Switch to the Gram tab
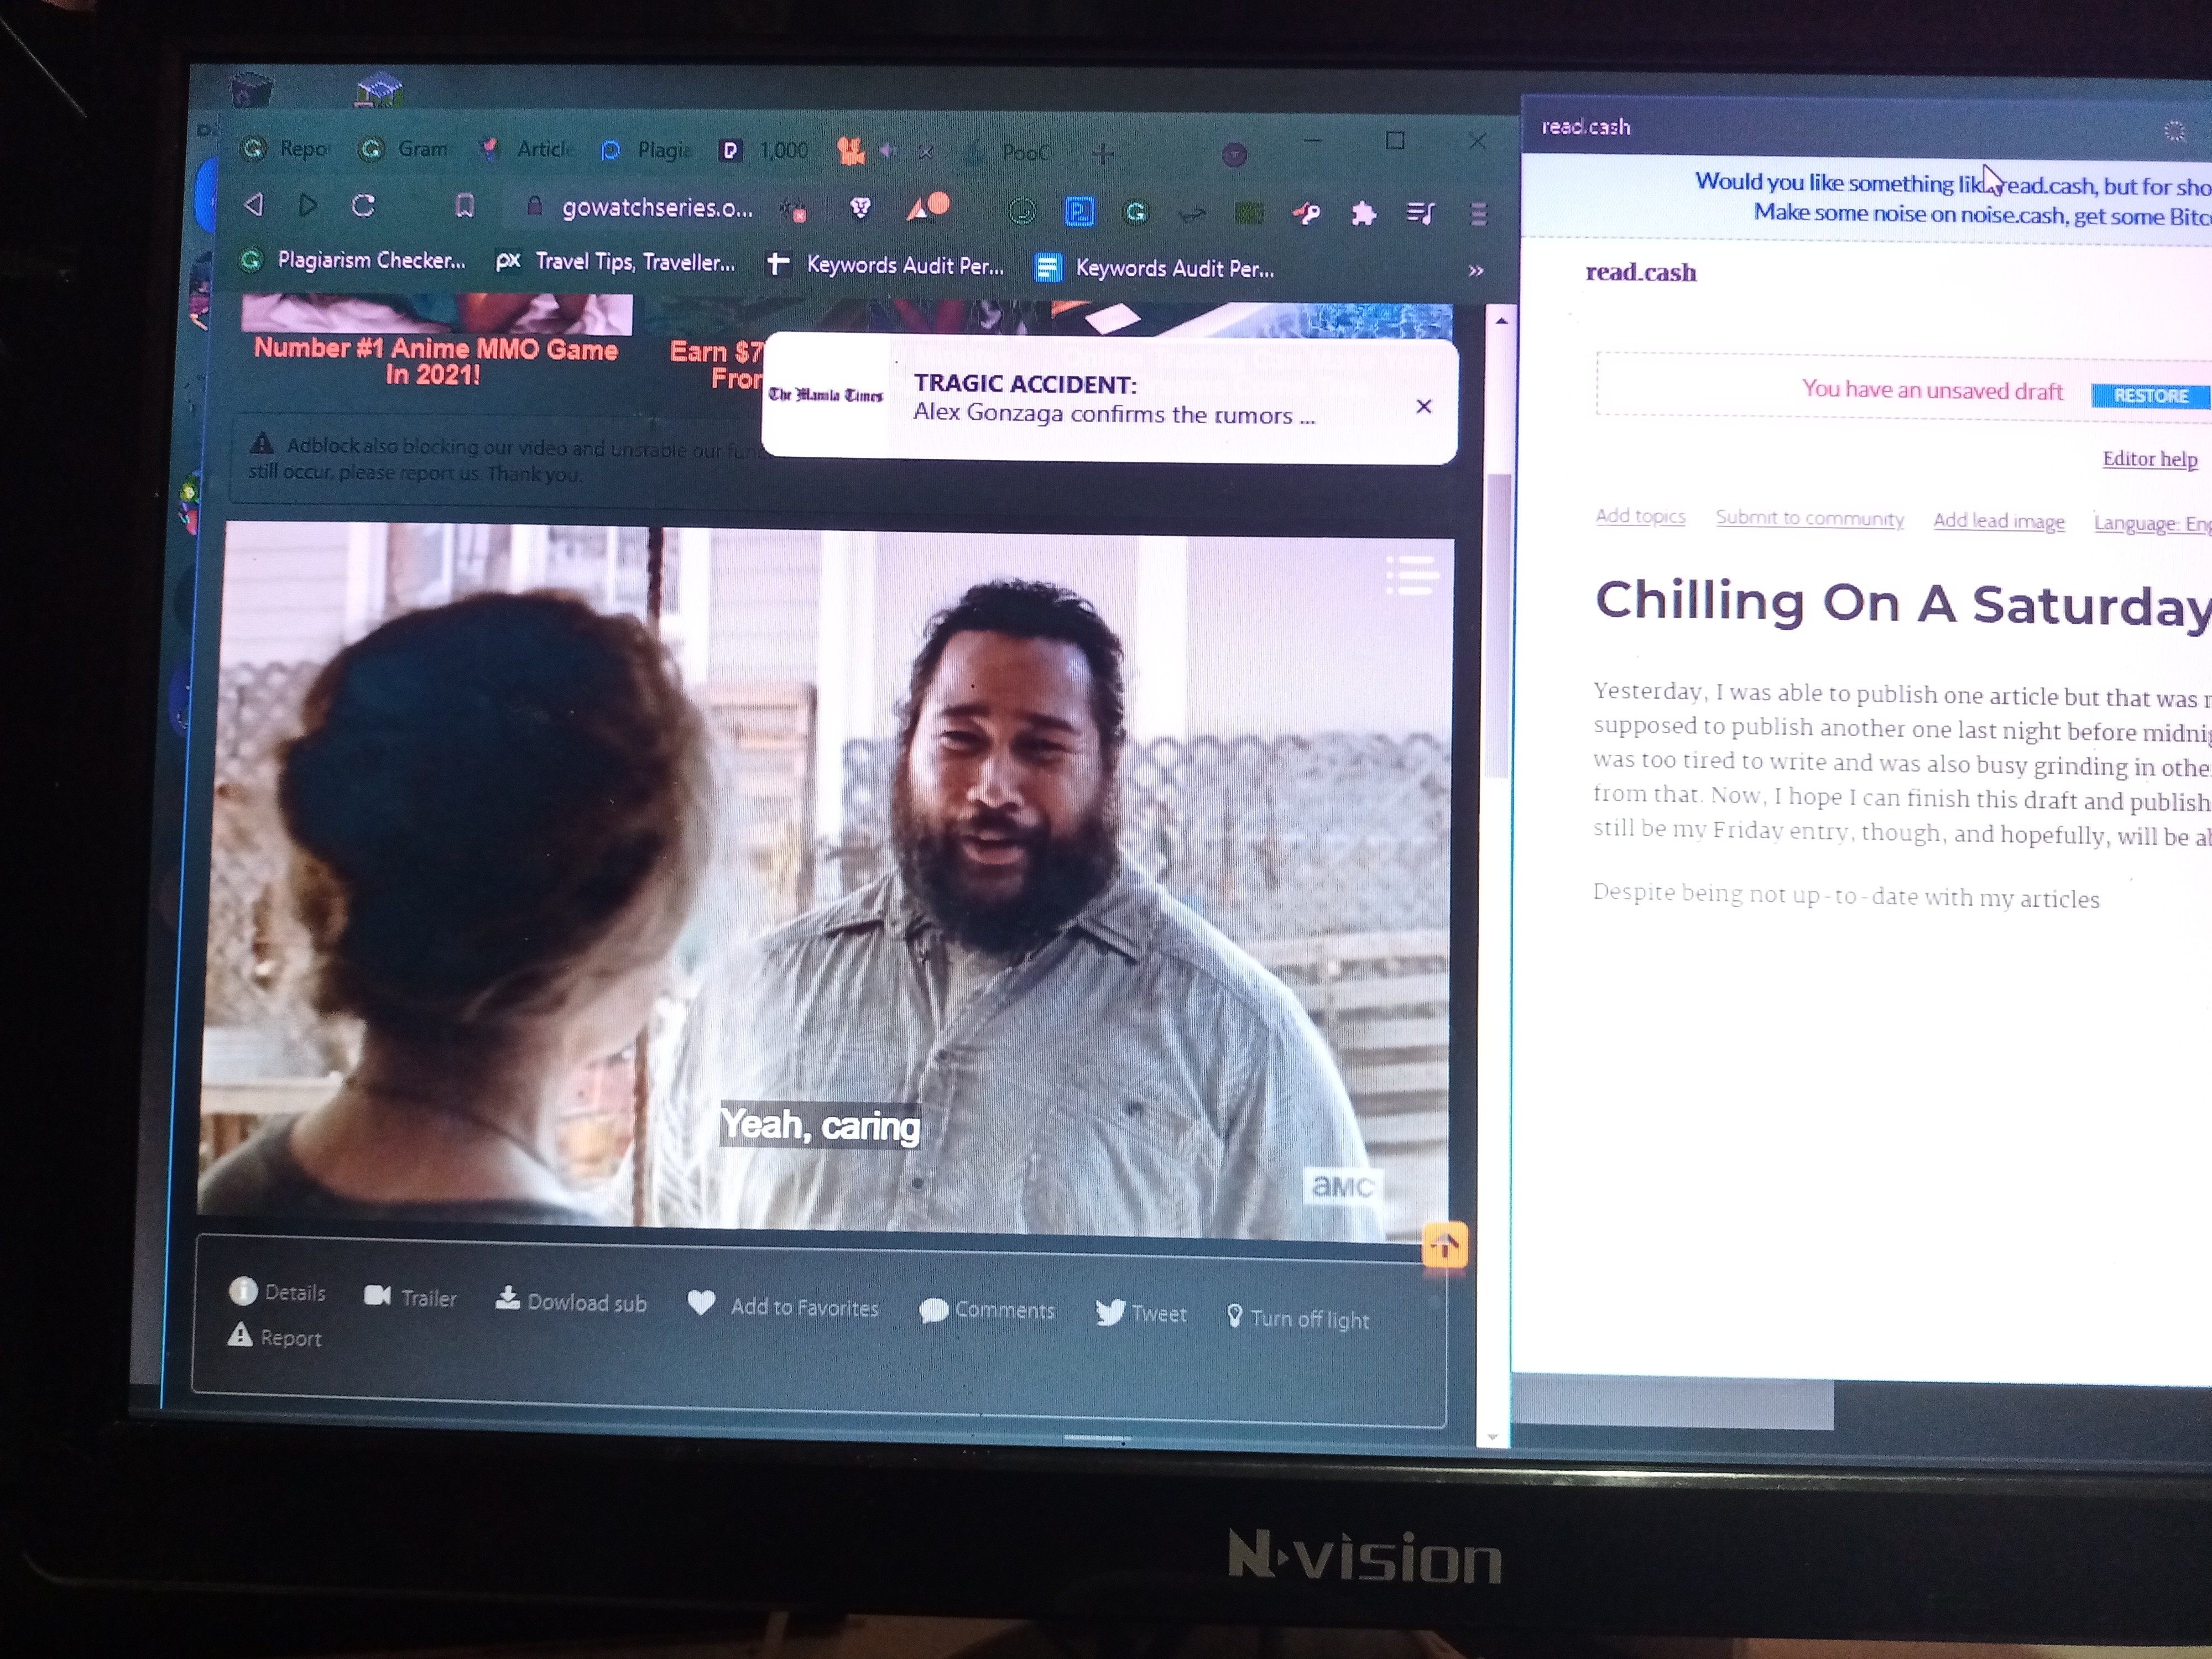 click(404, 149)
